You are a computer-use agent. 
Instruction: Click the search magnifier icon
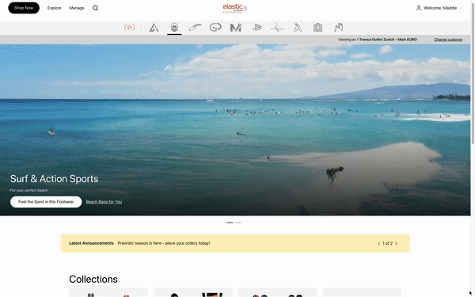click(95, 8)
